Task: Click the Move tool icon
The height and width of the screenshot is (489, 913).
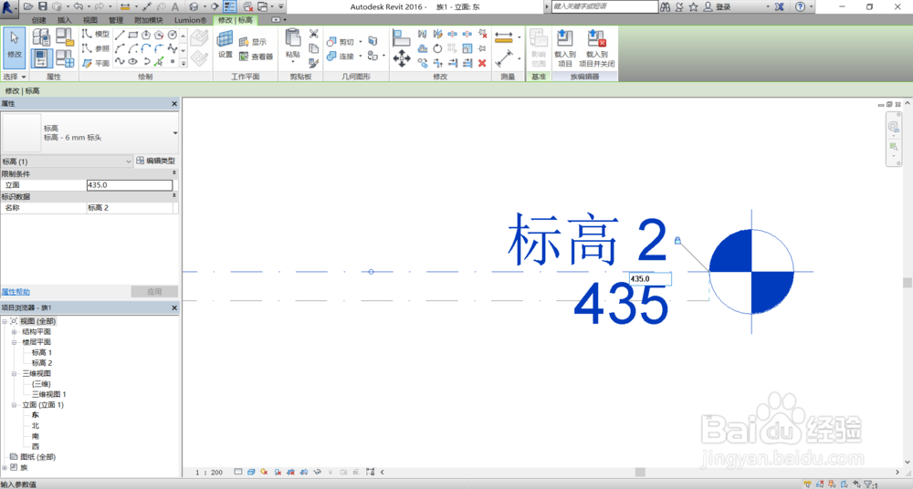Action: tap(401, 58)
